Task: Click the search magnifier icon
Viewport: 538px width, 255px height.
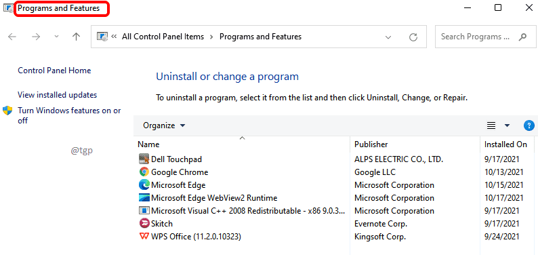Action: (x=522, y=37)
